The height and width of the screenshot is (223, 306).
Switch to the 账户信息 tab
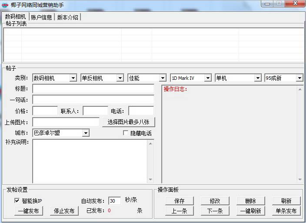click(41, 17)
